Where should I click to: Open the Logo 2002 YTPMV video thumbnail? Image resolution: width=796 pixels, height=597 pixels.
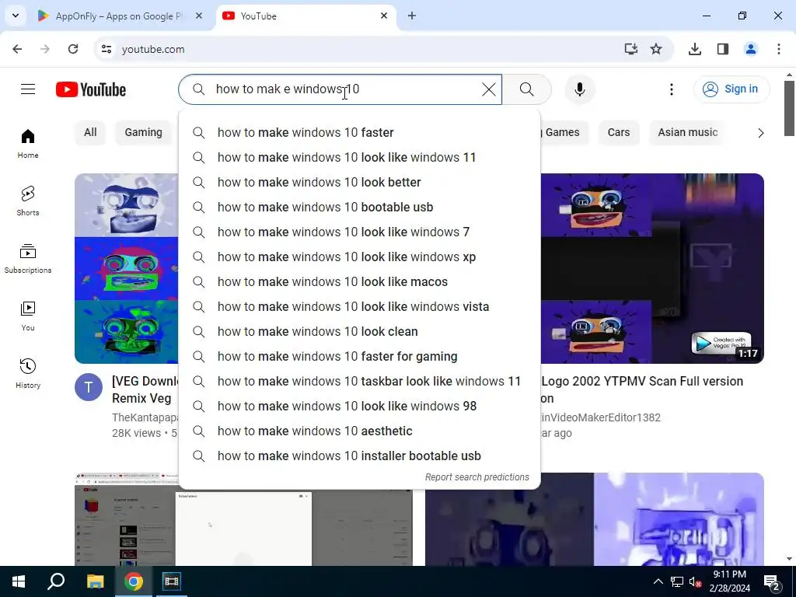(652, 268)
